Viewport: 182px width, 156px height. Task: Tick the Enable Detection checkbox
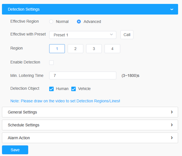51,63
